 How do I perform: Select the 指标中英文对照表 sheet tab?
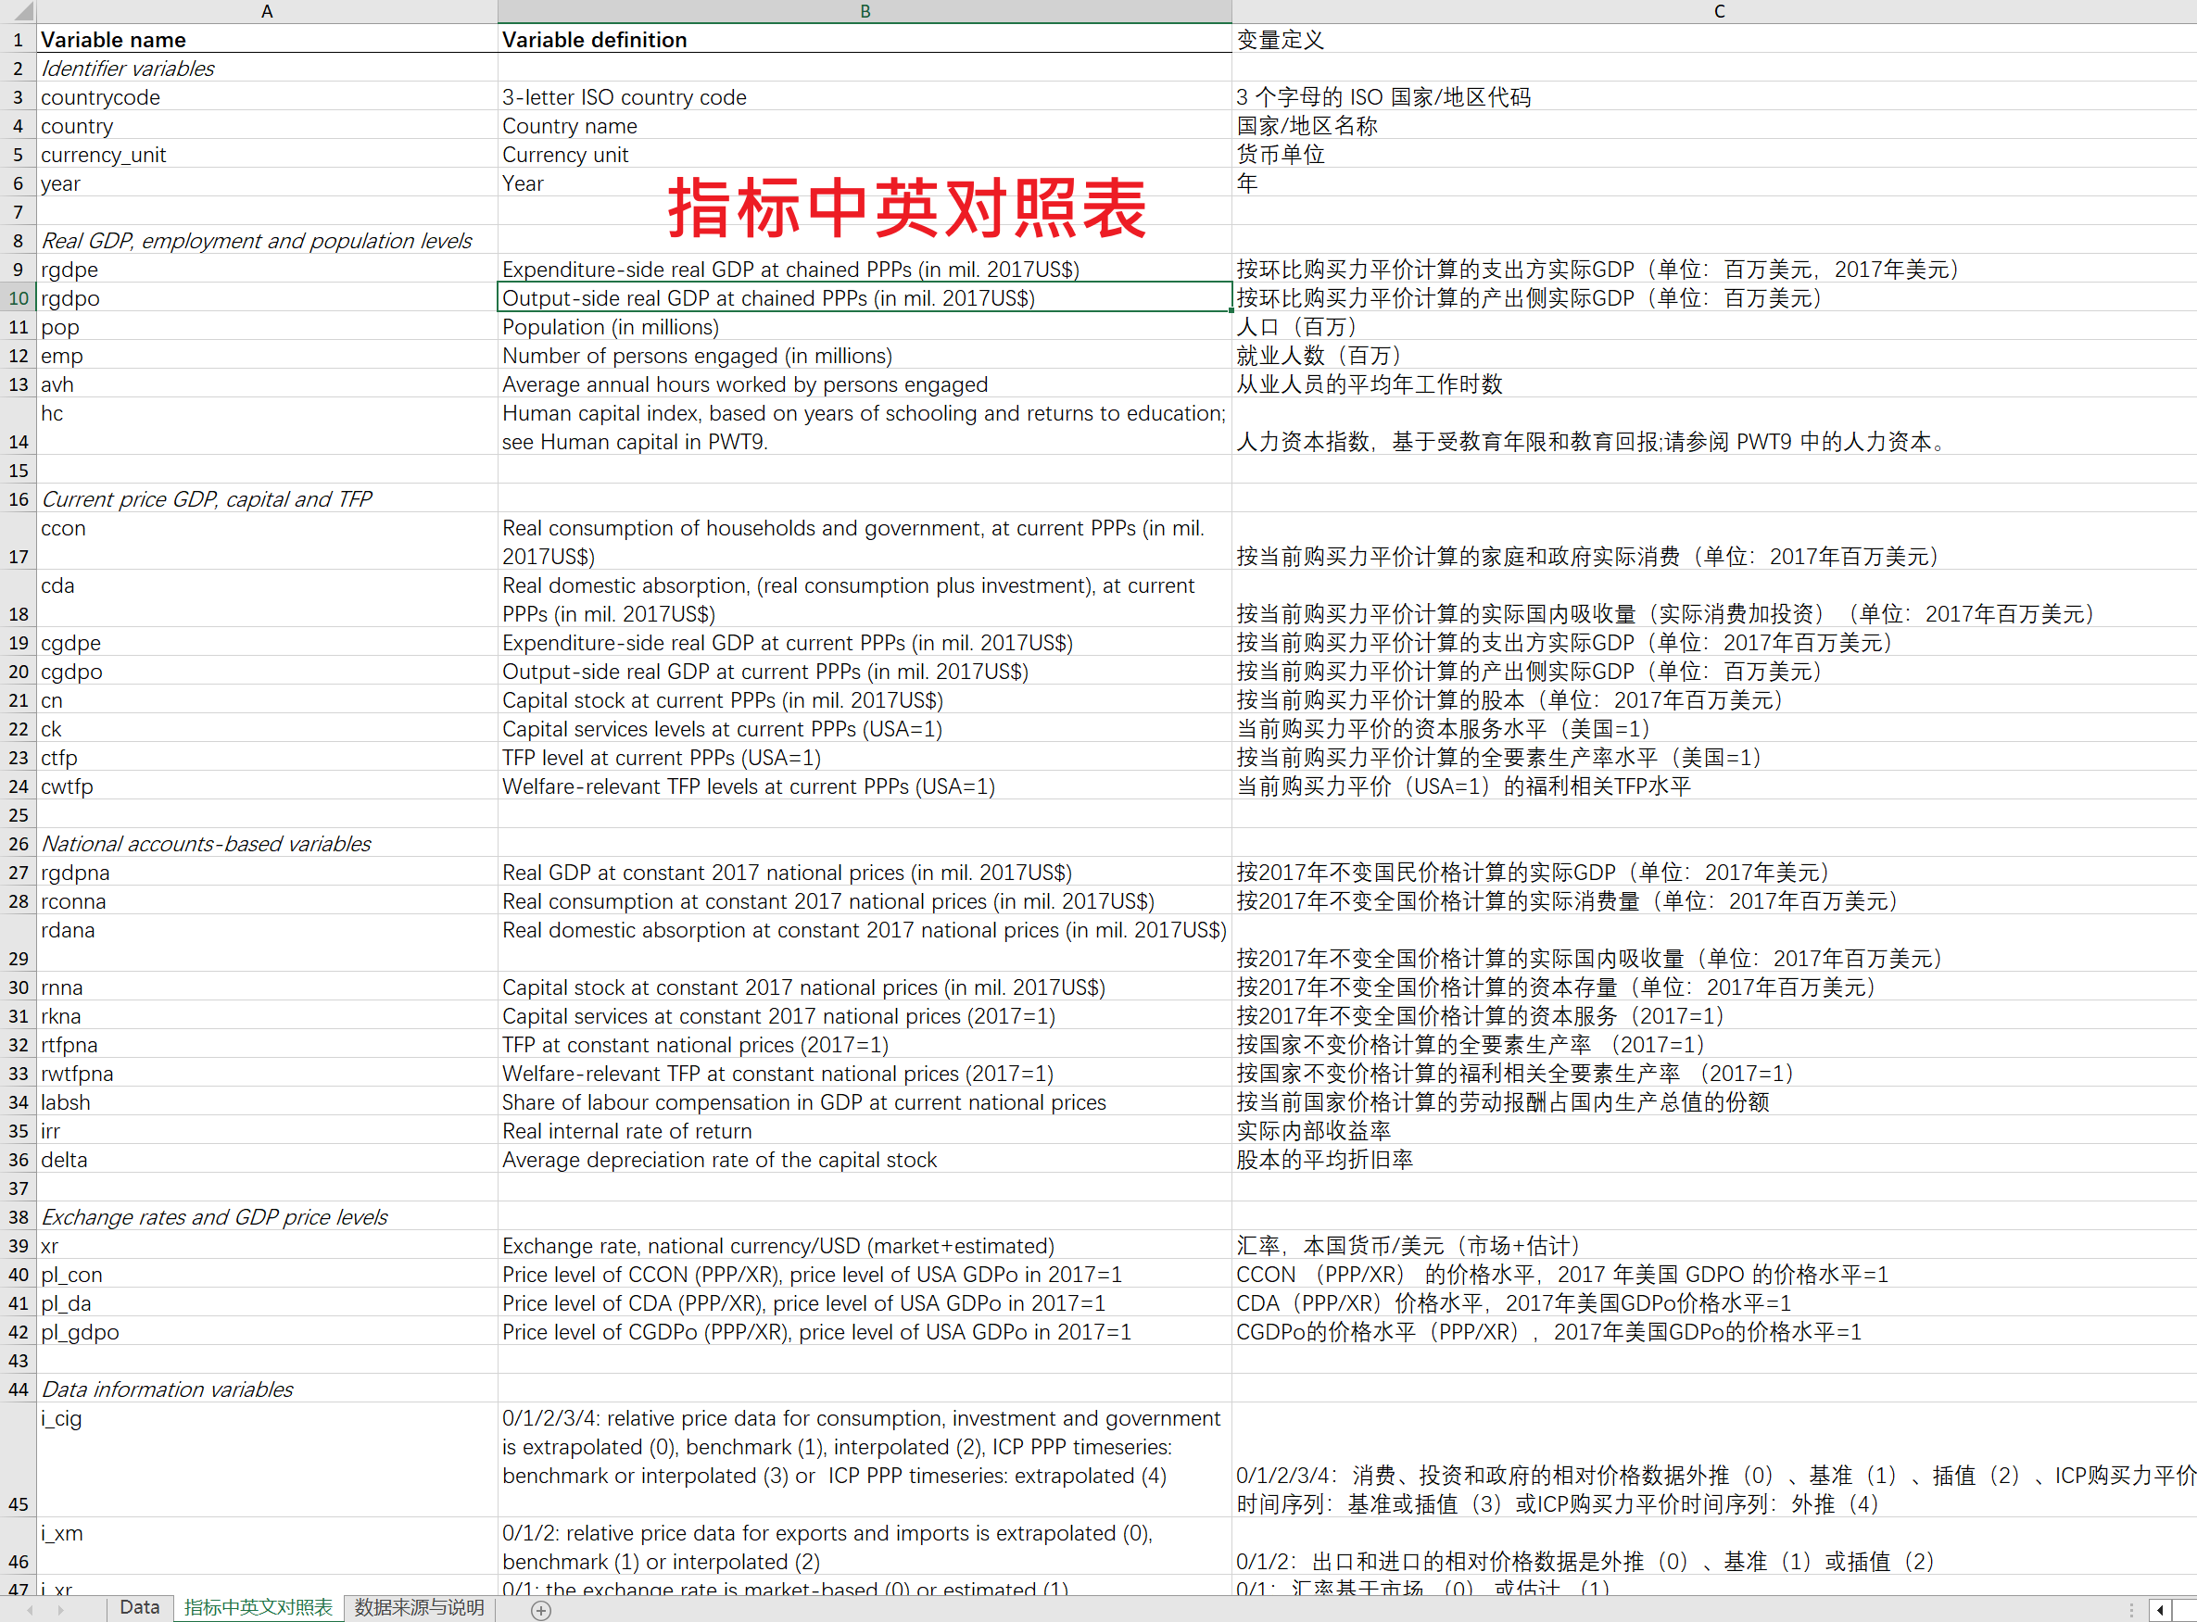point(259,1607)
